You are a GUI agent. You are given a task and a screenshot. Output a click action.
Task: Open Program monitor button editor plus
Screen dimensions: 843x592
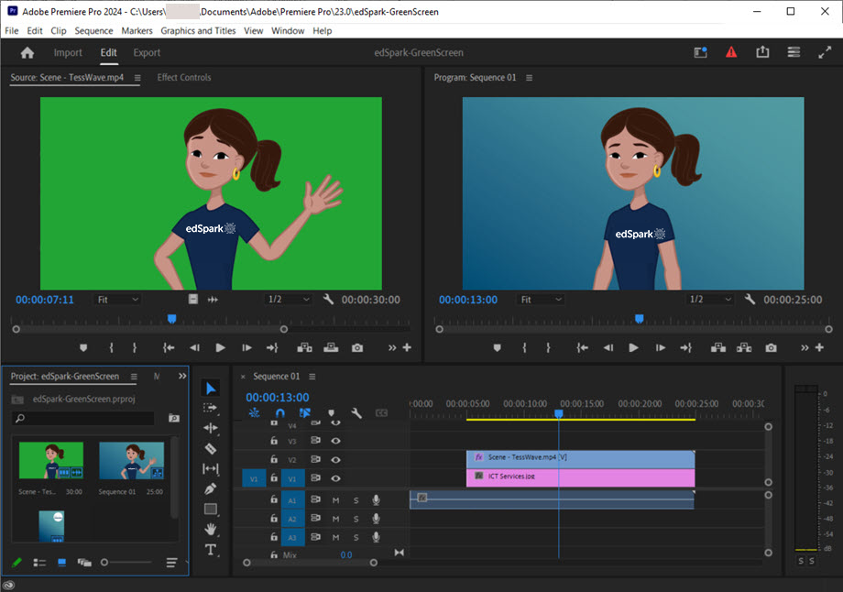click(x=819, y=347)
